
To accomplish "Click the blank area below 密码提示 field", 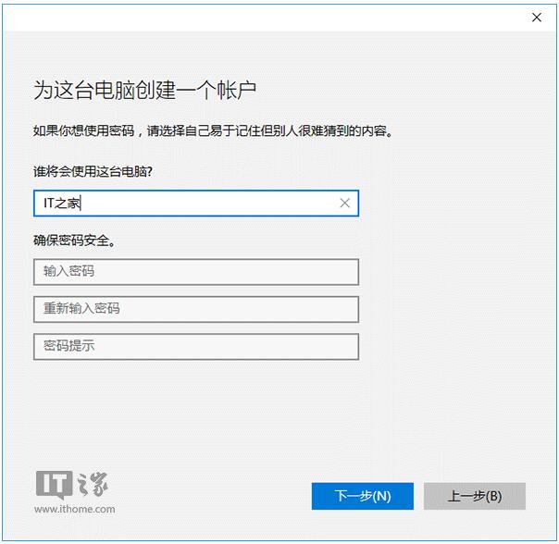I will point(195,407).
